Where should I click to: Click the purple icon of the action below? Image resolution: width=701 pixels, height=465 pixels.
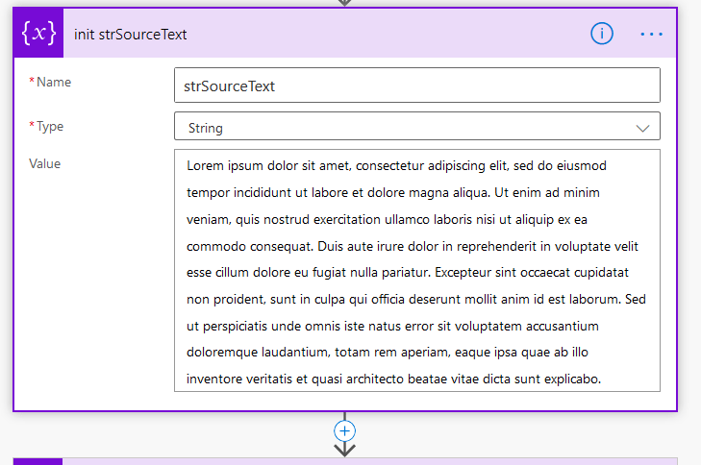(38, 461)
